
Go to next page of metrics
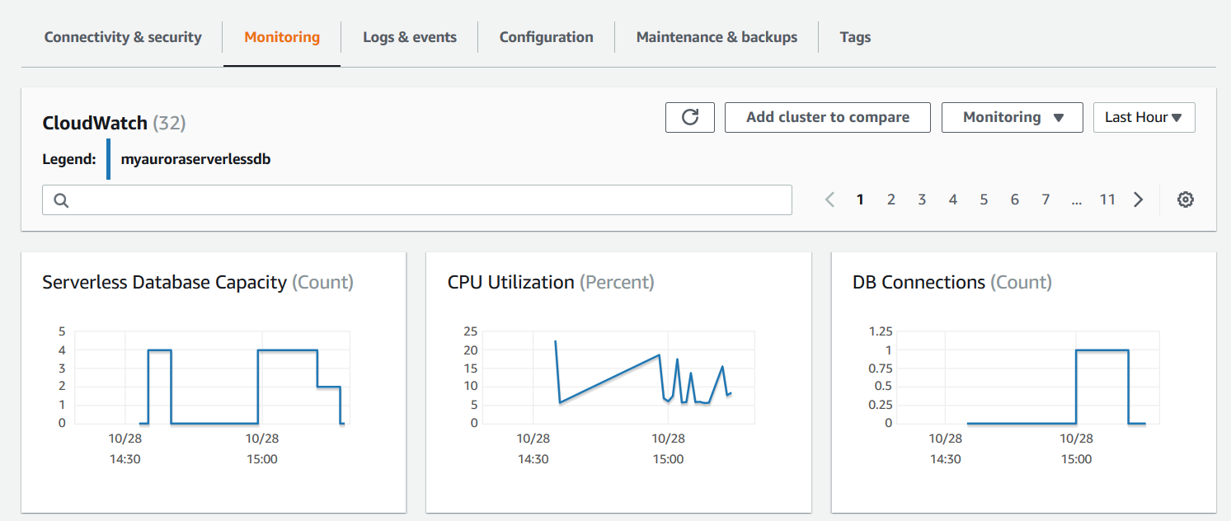[x=1138, y=199]
